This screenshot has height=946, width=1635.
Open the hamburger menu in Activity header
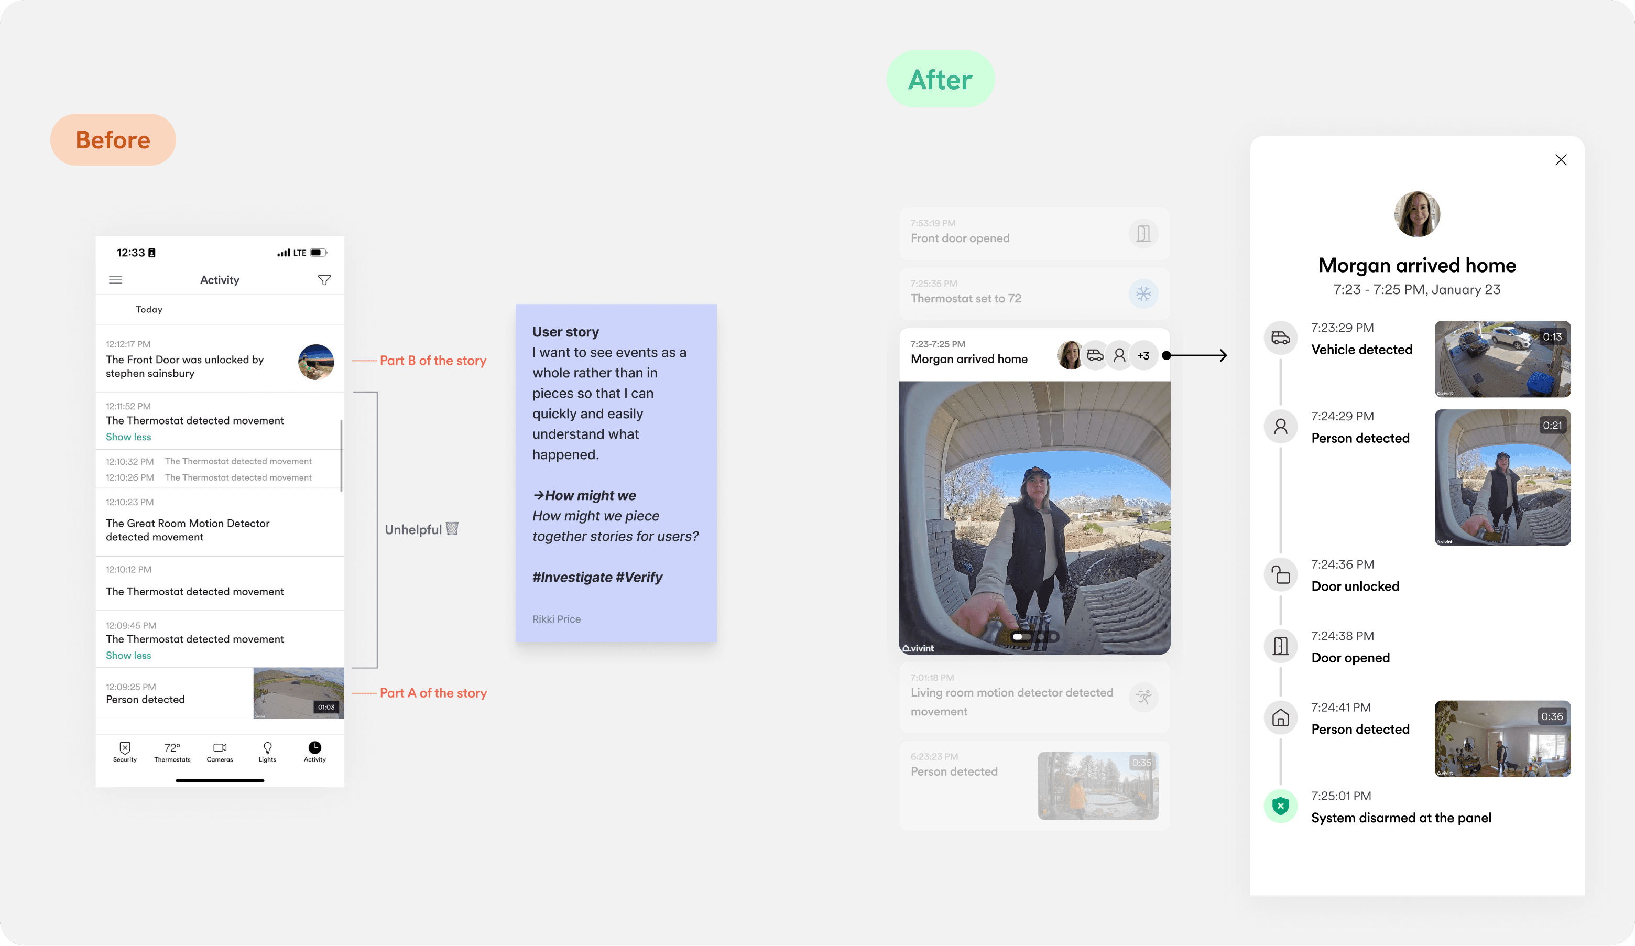click(115, 280)
